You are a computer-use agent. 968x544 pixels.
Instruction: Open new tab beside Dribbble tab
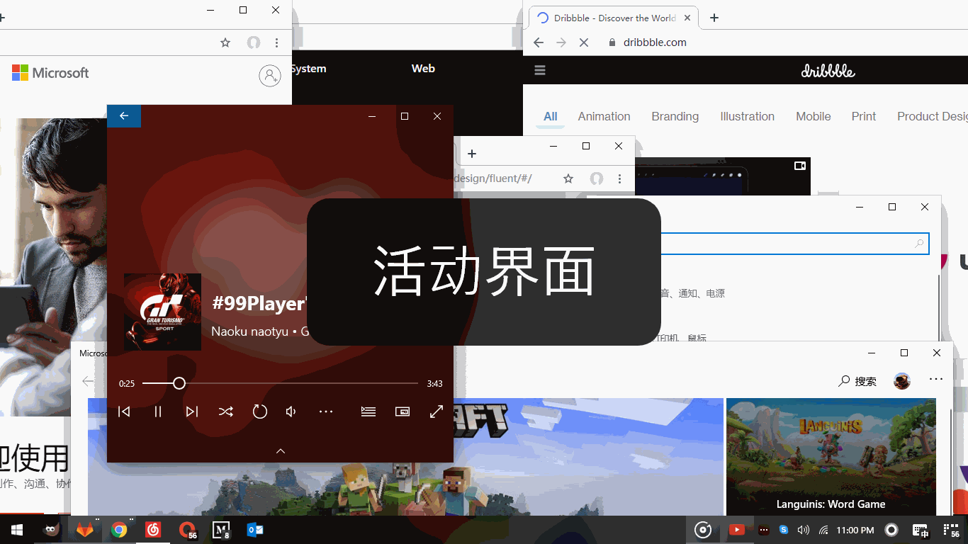(x=714, y=18)
